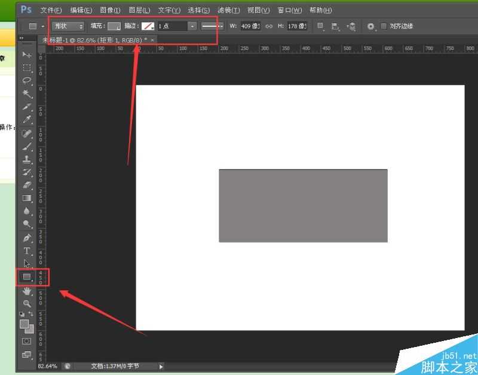The image size is (478, 375).
Task: Toggle the width-height link icon
Action: (x=269, y=26)
